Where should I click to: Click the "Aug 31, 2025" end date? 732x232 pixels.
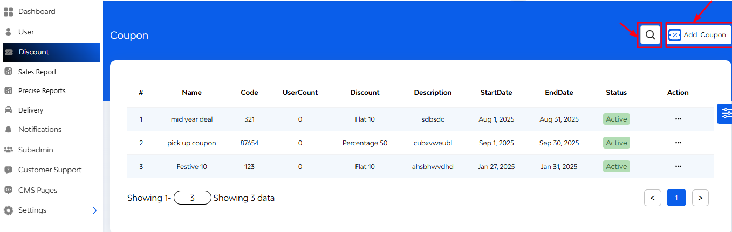(x=559, y=119)
